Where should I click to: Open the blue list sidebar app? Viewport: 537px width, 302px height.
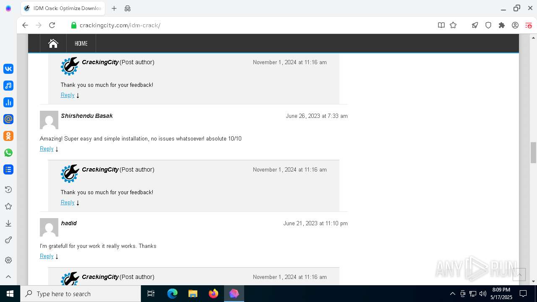[8, 169]
